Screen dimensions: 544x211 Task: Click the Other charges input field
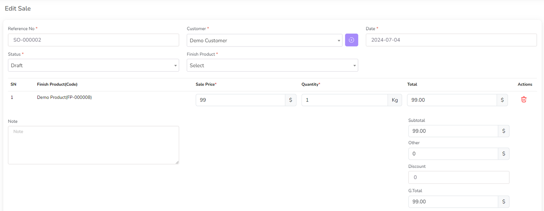(x=453, y=154)
